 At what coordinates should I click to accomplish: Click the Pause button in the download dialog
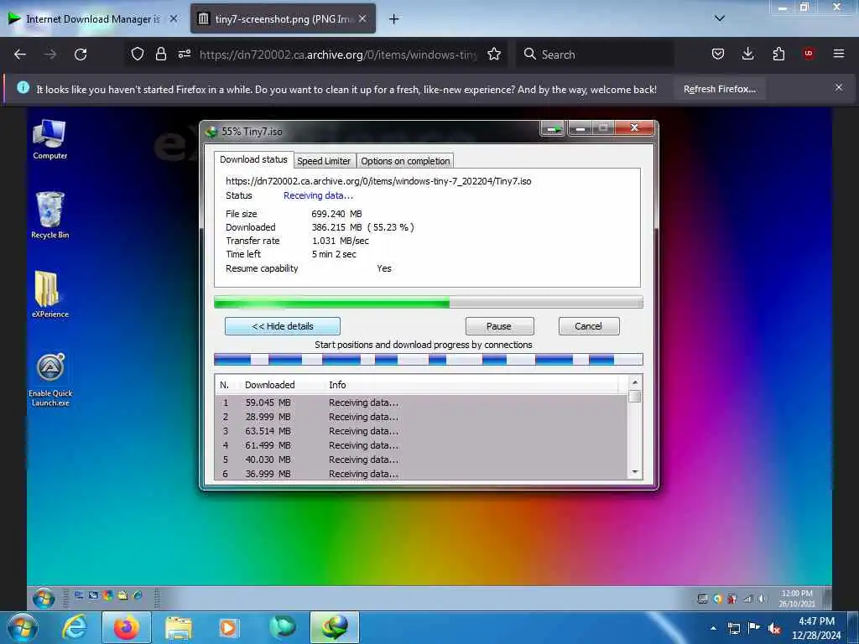499,326
